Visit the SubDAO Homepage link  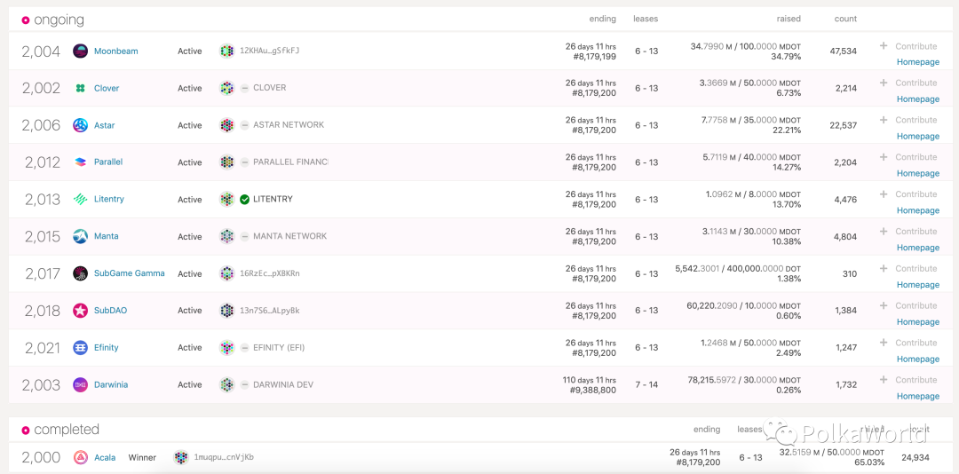(x=918, y=321)
